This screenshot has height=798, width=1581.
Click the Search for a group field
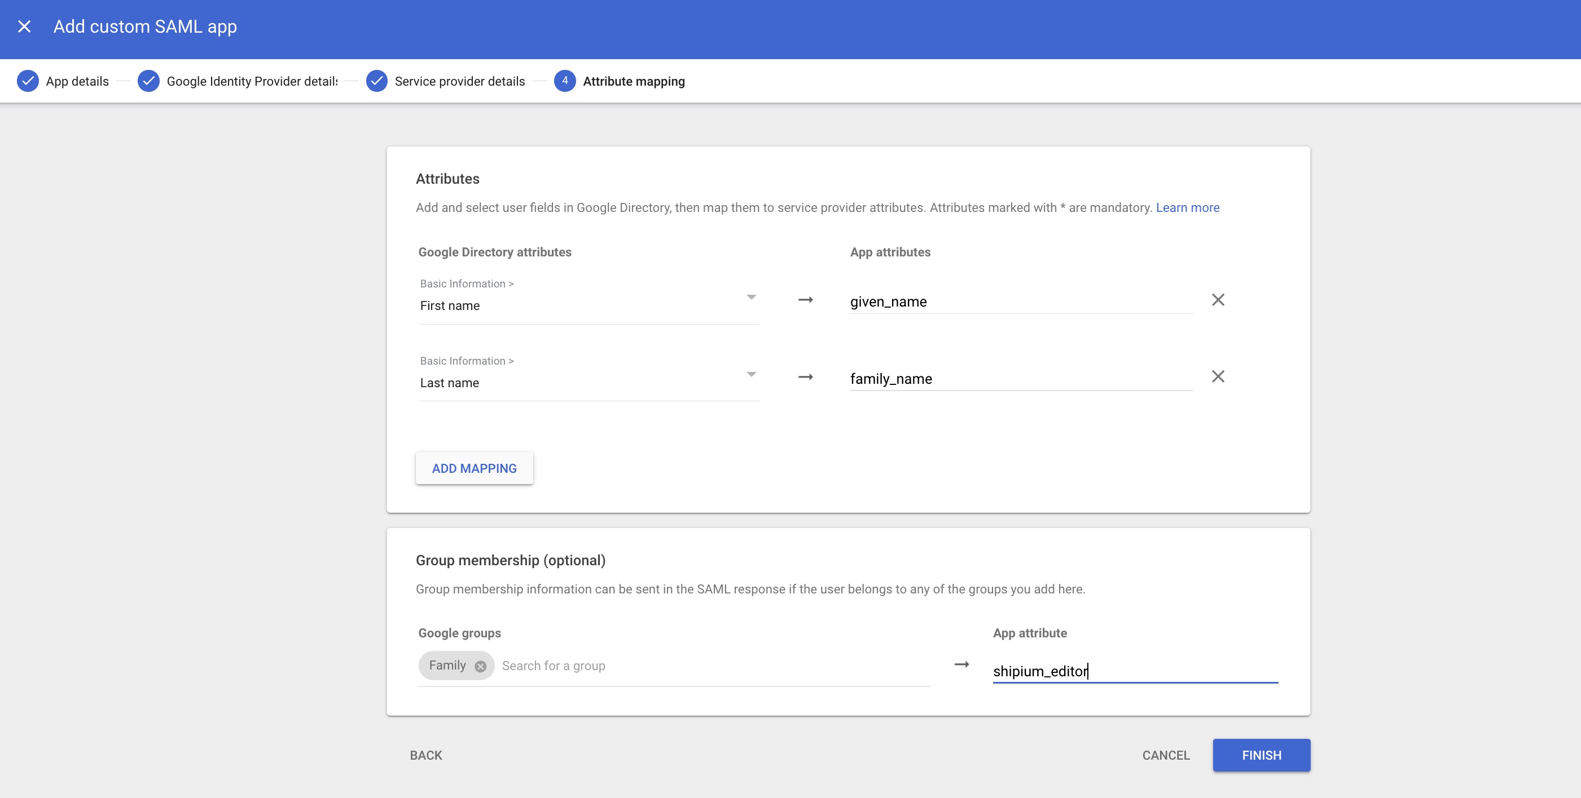(712, 666)
